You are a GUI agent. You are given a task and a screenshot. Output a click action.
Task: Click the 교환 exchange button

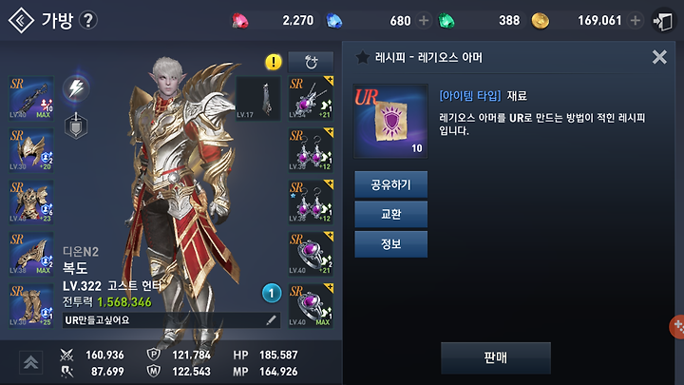click(390, 214)
